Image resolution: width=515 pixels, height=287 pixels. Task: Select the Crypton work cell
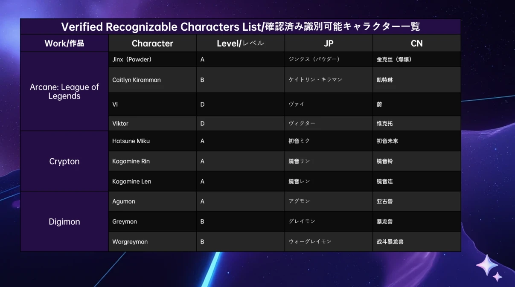[x=64, y=161]
